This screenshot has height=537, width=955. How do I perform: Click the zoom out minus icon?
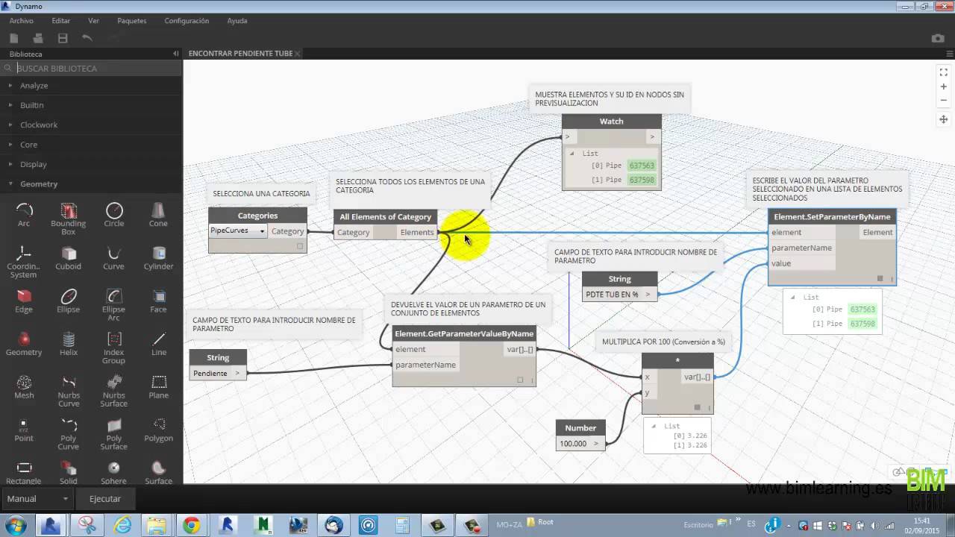click(x=944, y=100)
